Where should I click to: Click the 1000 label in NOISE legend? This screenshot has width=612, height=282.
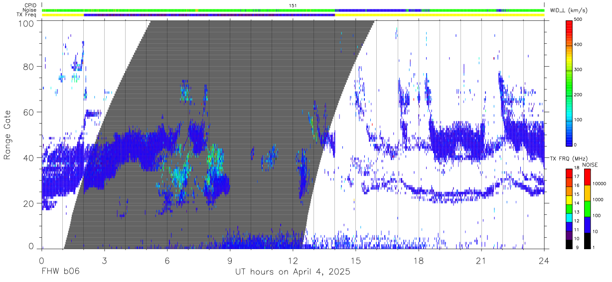click(x=598, y=199)
